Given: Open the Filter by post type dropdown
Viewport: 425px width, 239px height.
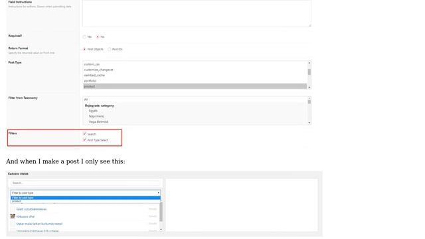Looking at the screenshot, I should (86, 193).
